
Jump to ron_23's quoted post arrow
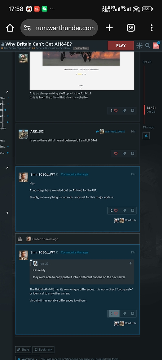pyautogui.click(x=131, y=263)
